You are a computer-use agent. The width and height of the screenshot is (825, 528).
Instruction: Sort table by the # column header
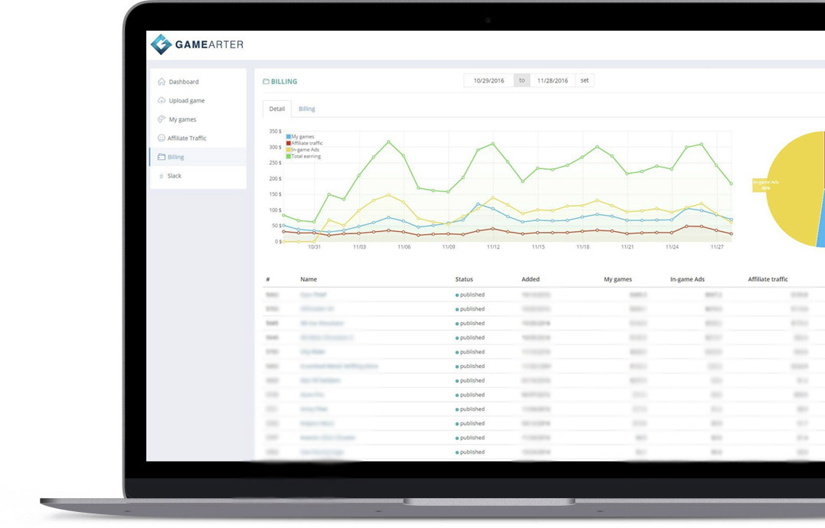[x=268, y=279]
